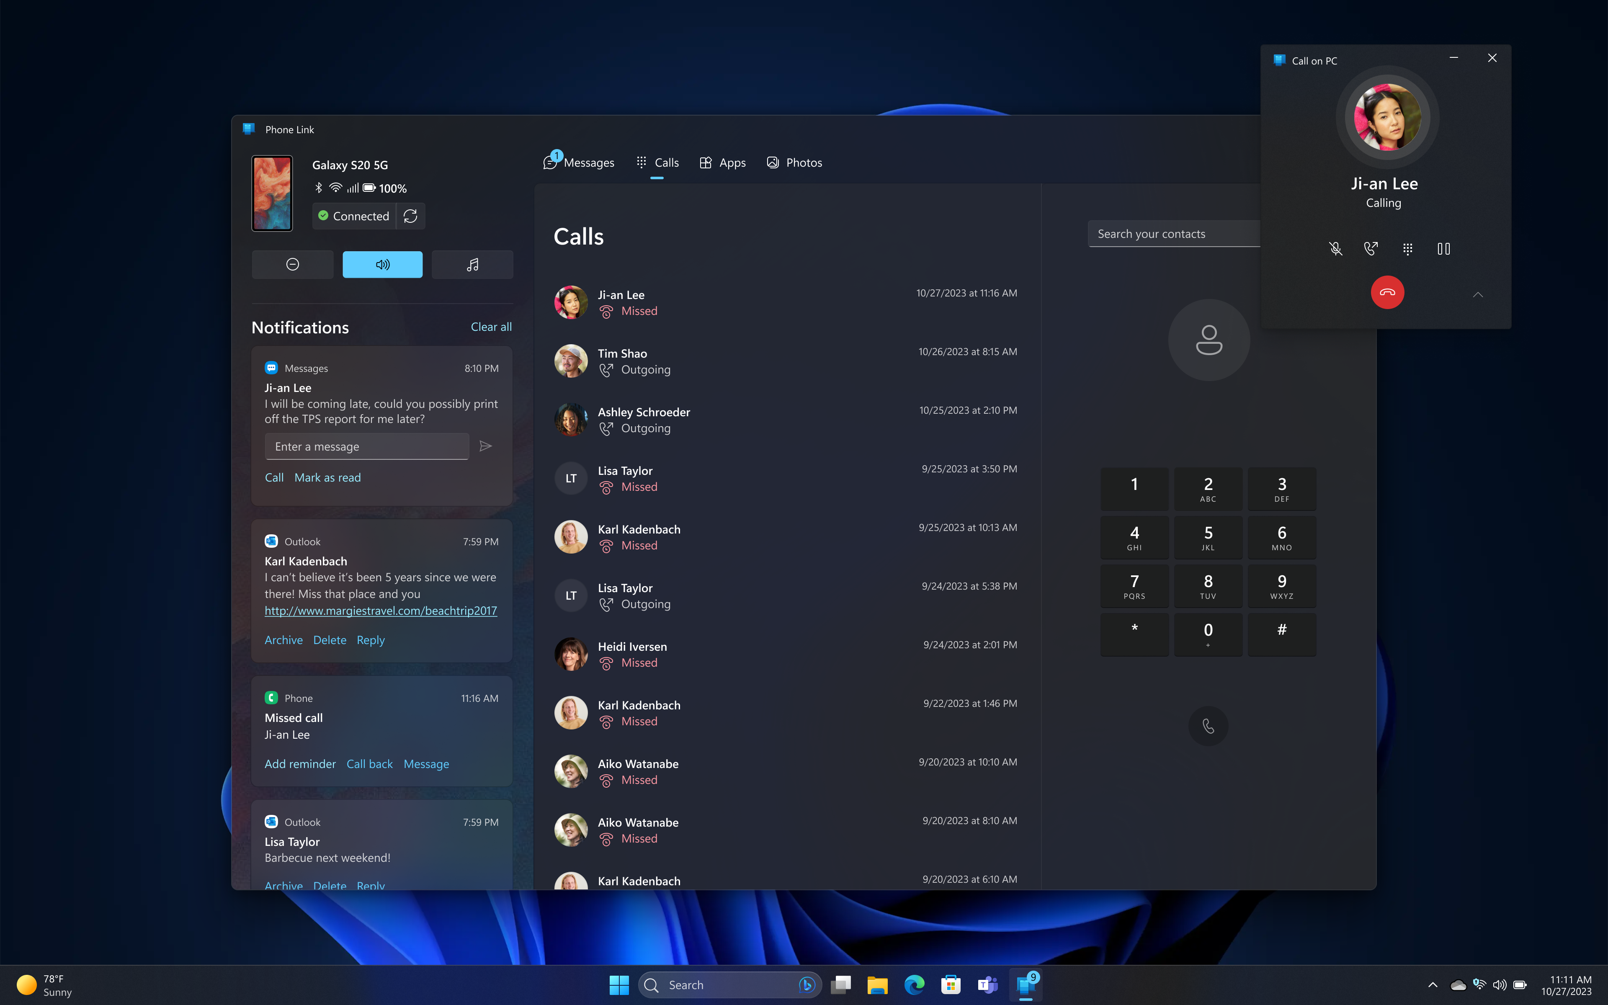Toggle phone sound volume button
Image resolution: width=1608 pixels, height=1005 pixels.
point(382,265)
